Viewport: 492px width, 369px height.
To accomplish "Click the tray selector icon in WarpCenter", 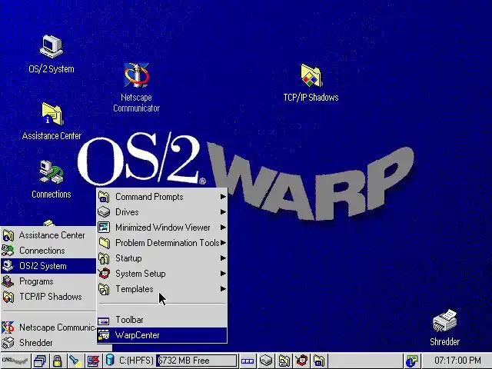I will (248, 361).
